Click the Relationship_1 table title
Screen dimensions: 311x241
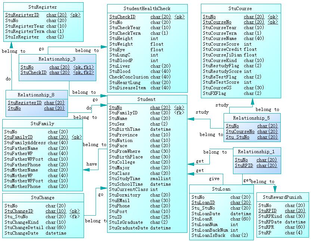[256, 152]
